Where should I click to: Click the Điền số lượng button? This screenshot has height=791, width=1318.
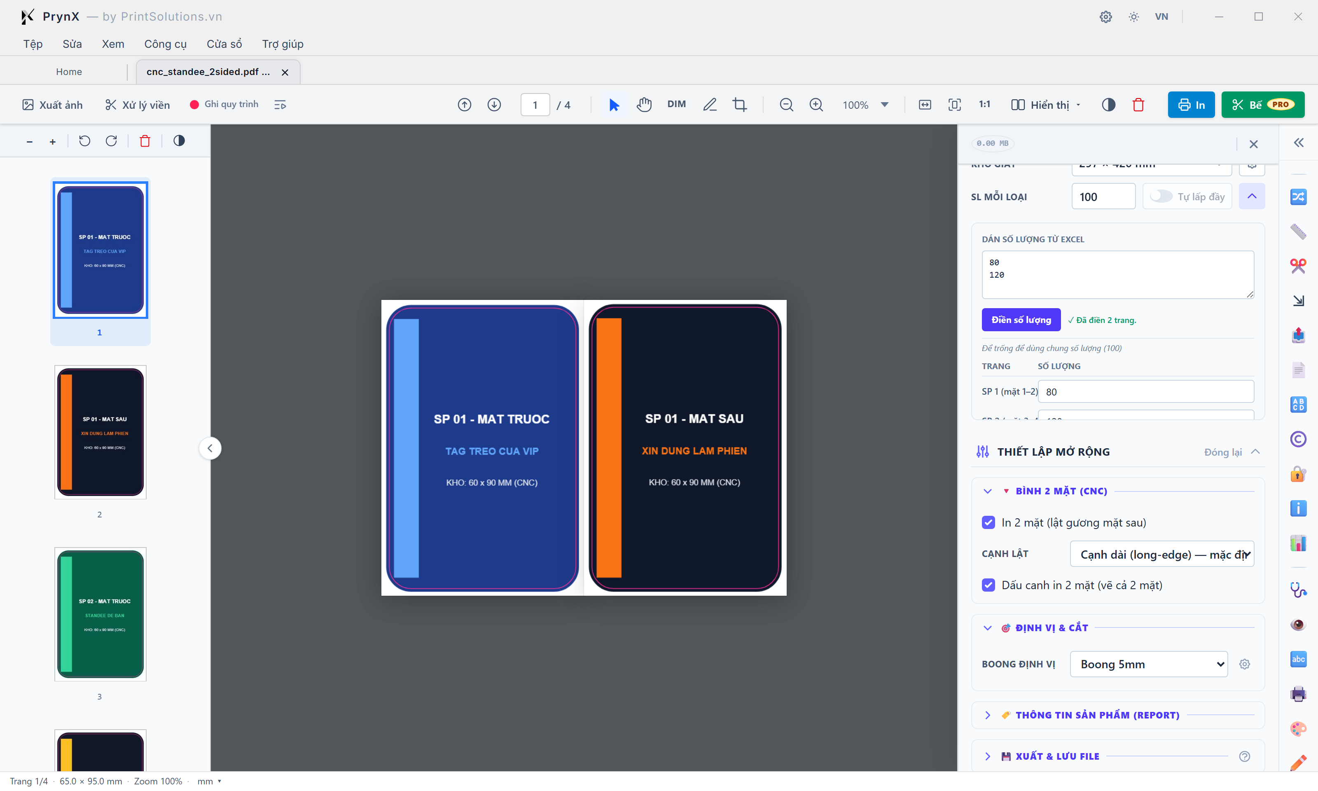pyautogui.click(x=1021, y=320)
